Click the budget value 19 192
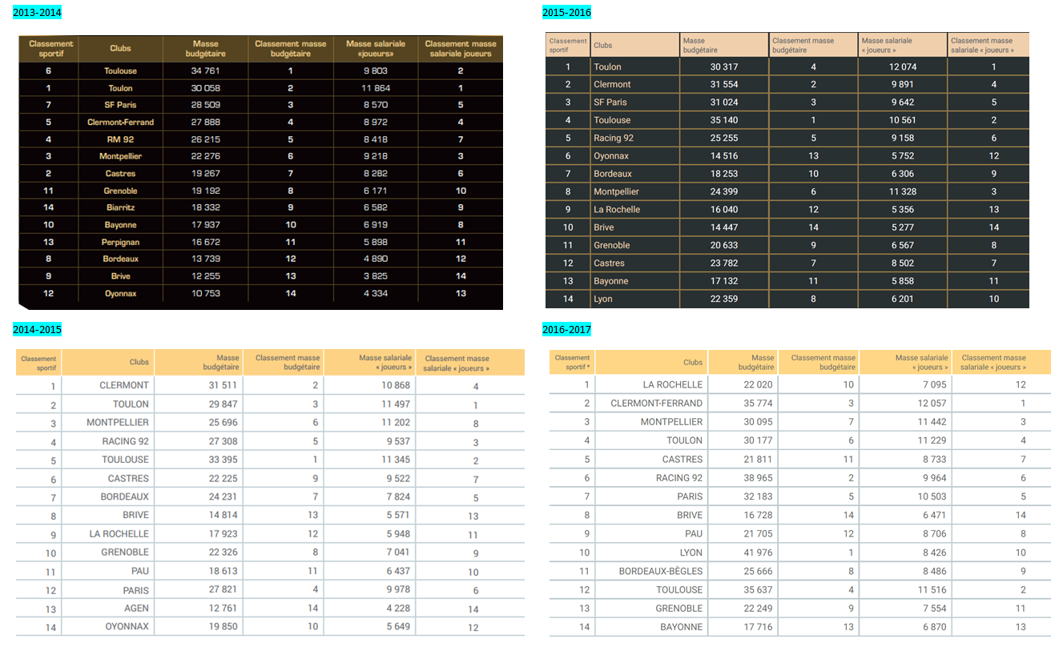This screenshot has height=651, width=1063. point(206,191)
